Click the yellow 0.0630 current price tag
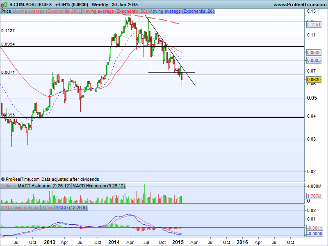The height and width of the screenshot is (246, 328). click(x=314, y=80)
